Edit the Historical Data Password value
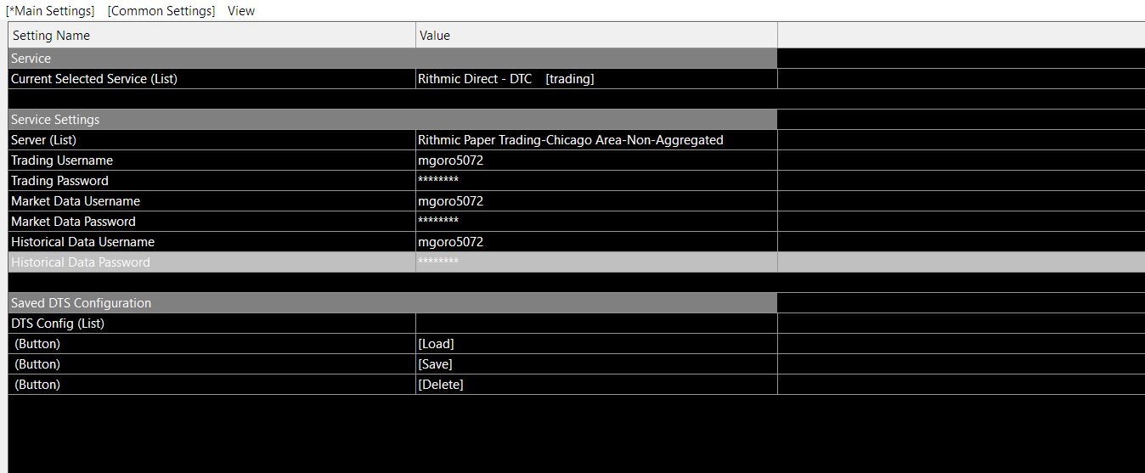Screen dimensions: 1145x473 click(x=596, y=262)
